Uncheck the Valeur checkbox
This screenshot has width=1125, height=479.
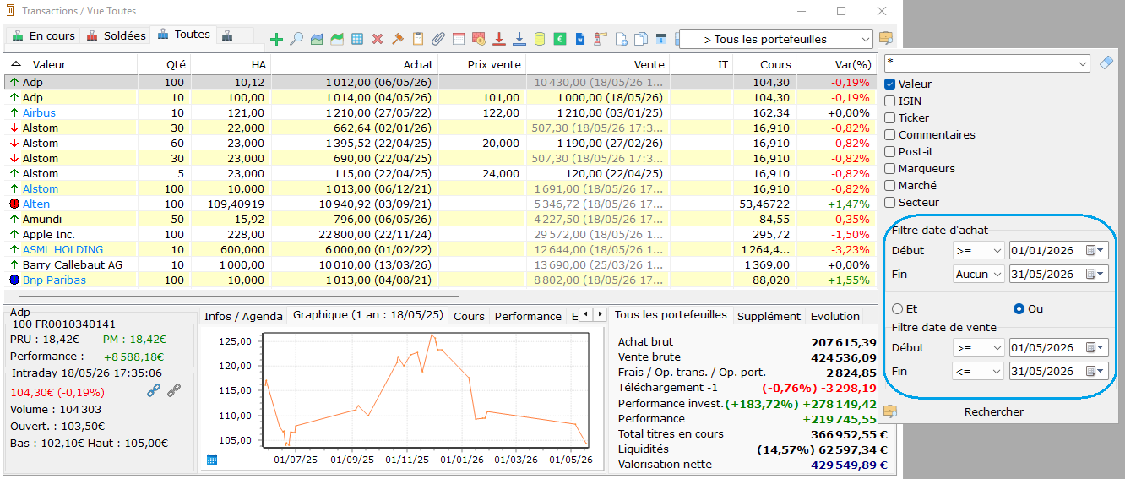coord(889,84)
